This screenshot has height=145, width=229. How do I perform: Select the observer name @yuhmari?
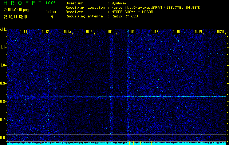120,3
